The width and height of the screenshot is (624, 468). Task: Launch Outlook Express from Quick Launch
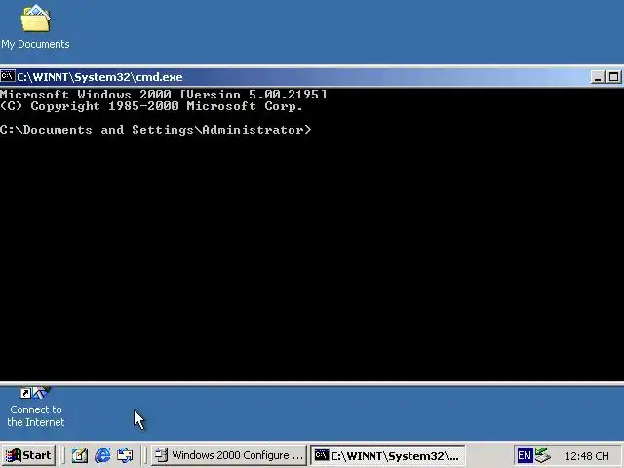(x=125, y=455)
